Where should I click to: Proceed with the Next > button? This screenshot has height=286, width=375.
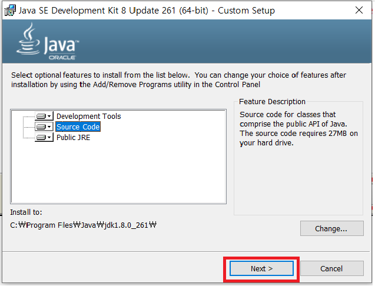pos(261,268)
